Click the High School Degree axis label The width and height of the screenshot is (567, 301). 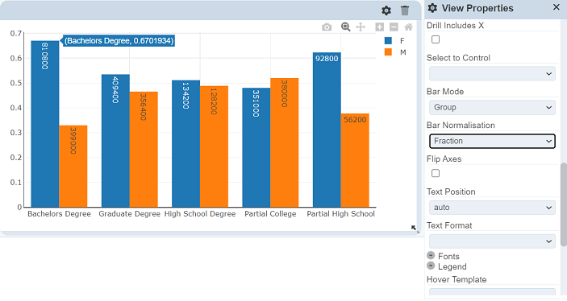[x=200, y=214]
